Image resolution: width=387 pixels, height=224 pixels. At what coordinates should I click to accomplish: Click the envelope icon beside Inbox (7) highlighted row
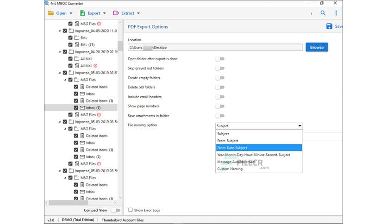82,108
